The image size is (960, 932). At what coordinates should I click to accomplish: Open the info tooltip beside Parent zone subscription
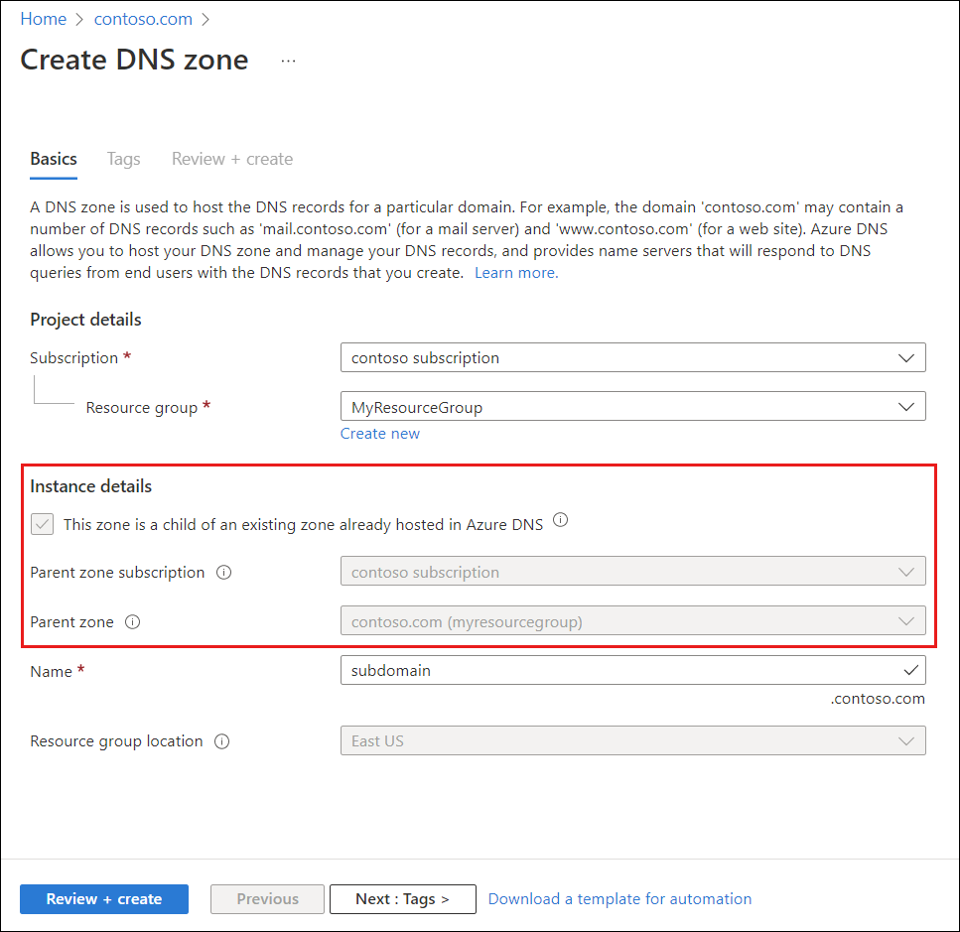coord(224,572)
